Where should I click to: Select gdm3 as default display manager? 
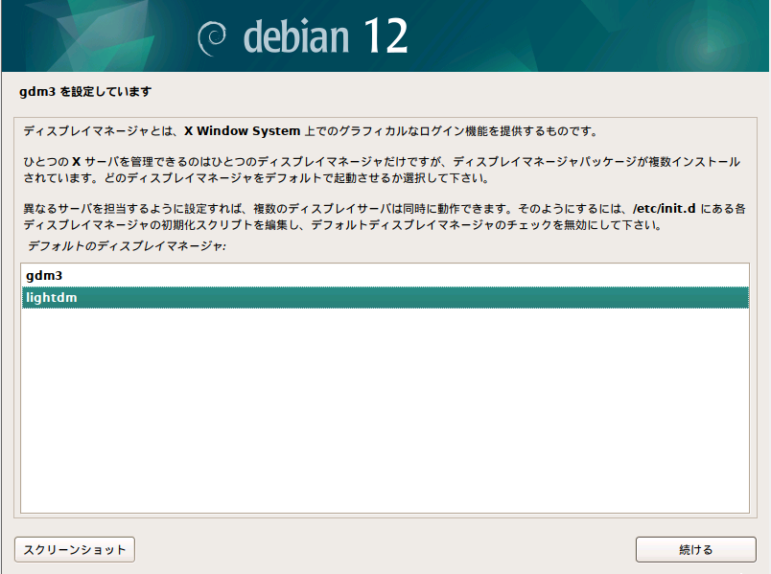(x=385, y=275)
